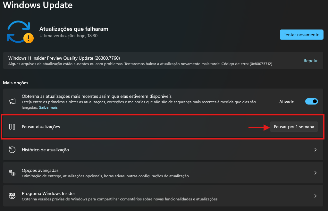Open Opções avançadas via its chevron

(x=315, y=173)
